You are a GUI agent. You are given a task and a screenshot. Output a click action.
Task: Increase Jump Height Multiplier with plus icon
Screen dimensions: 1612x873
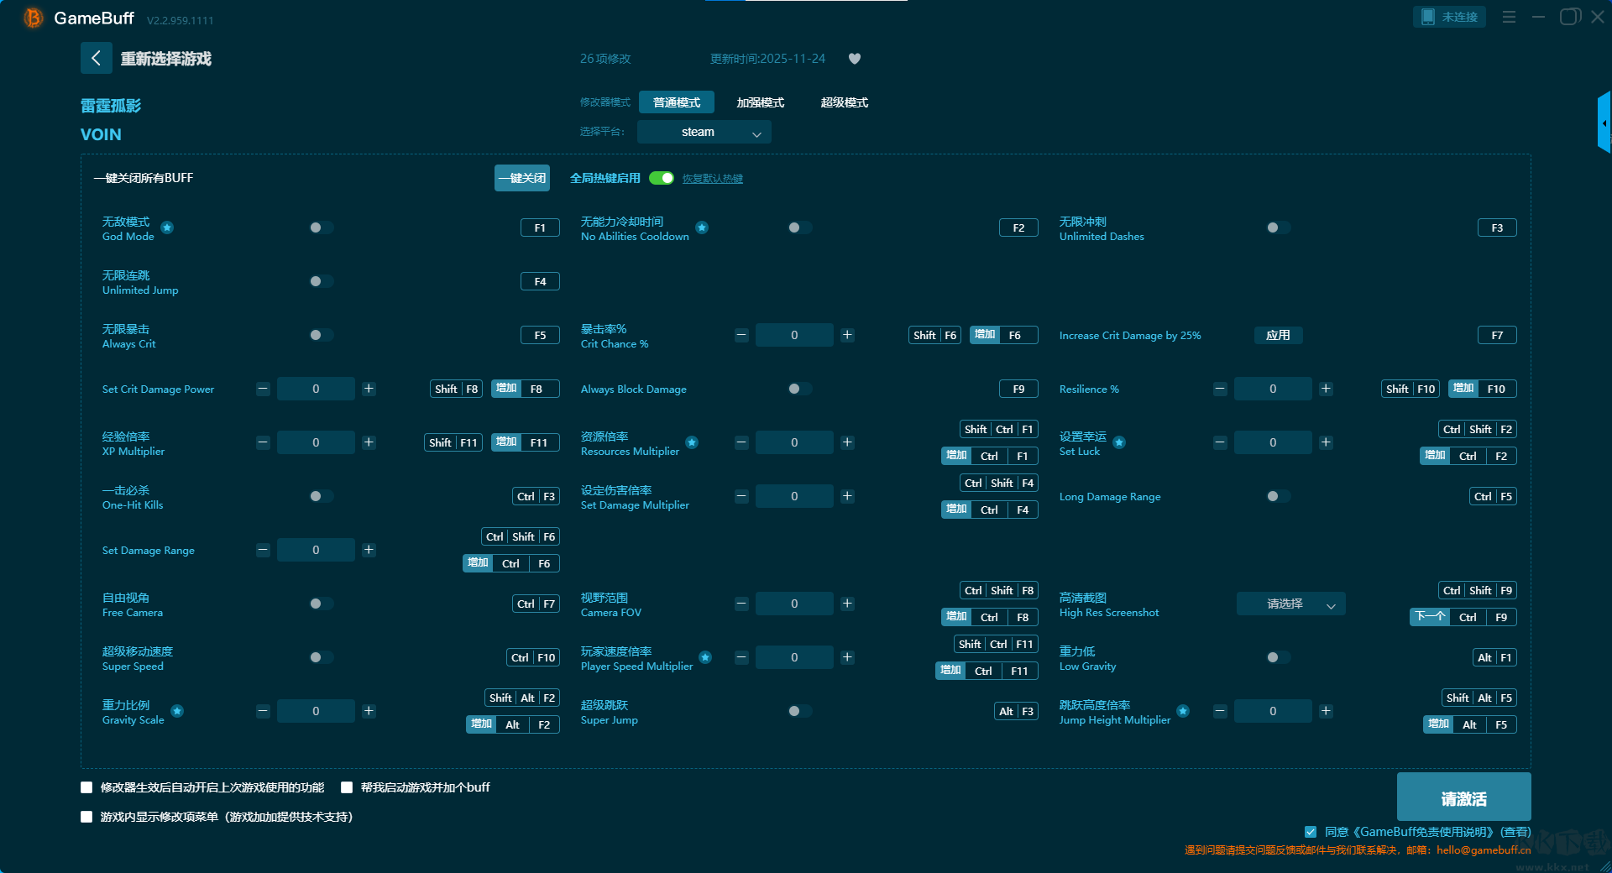click(x=1326, y=711)
